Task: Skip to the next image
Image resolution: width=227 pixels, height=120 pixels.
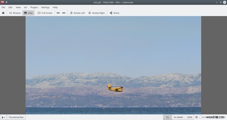Action: point(64,13)
